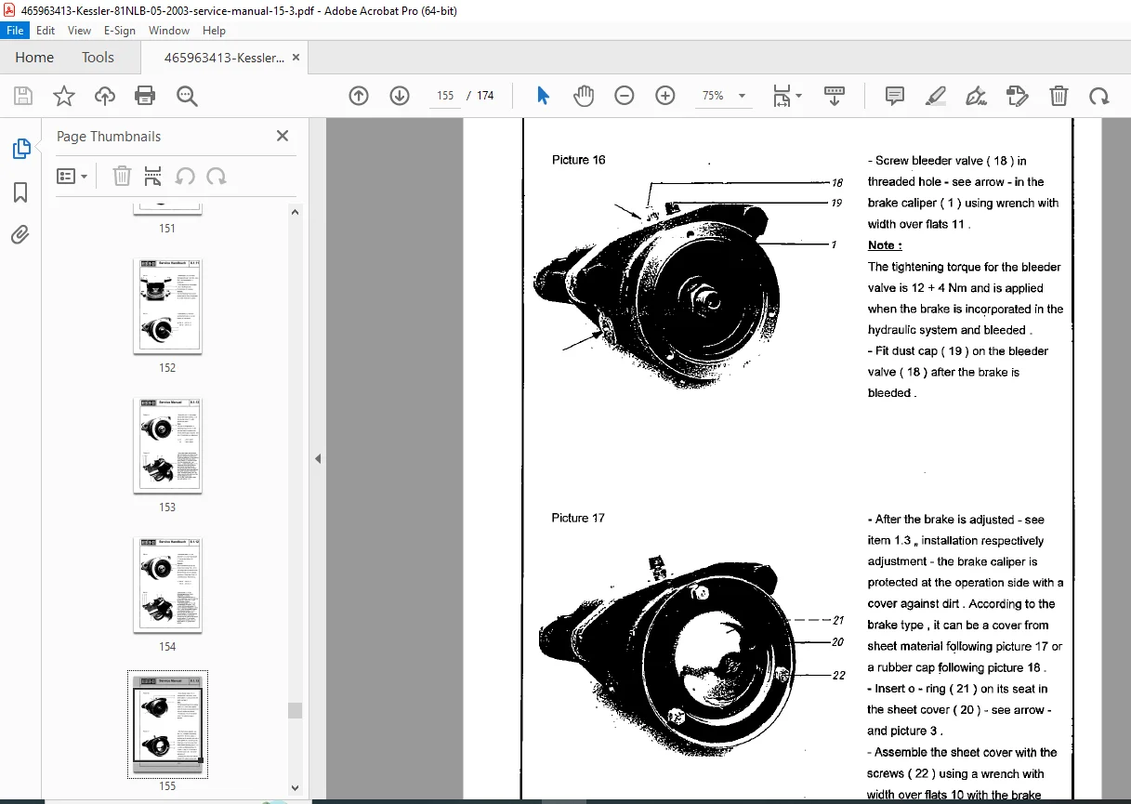
Task: Open the Bookmarks sidebar icon
Action: coord(20,192)
